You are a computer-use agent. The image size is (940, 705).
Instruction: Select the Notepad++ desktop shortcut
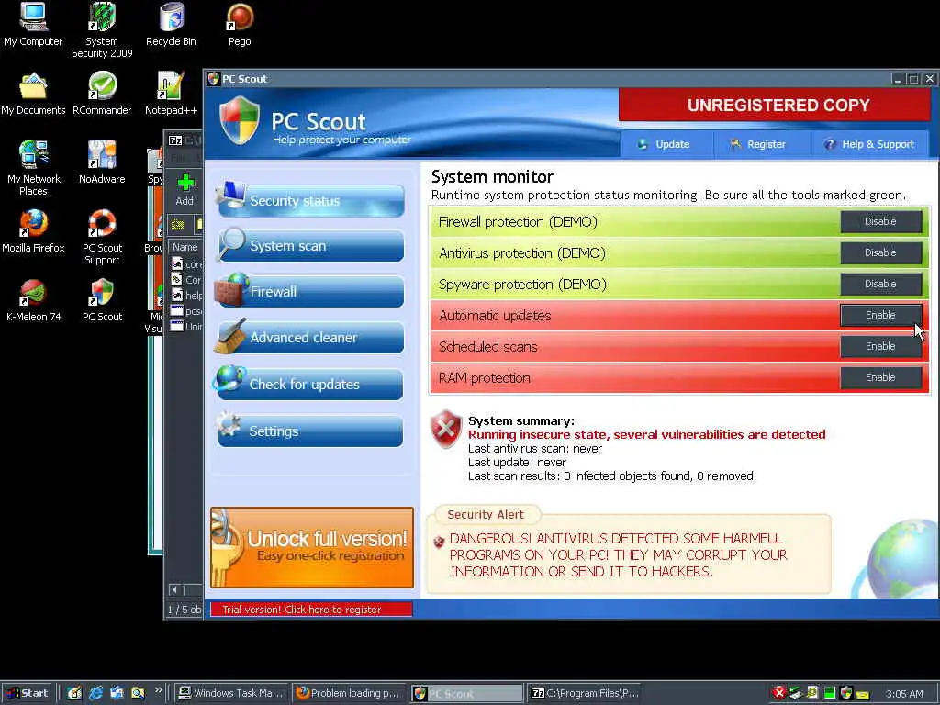(x=171, y=93)
